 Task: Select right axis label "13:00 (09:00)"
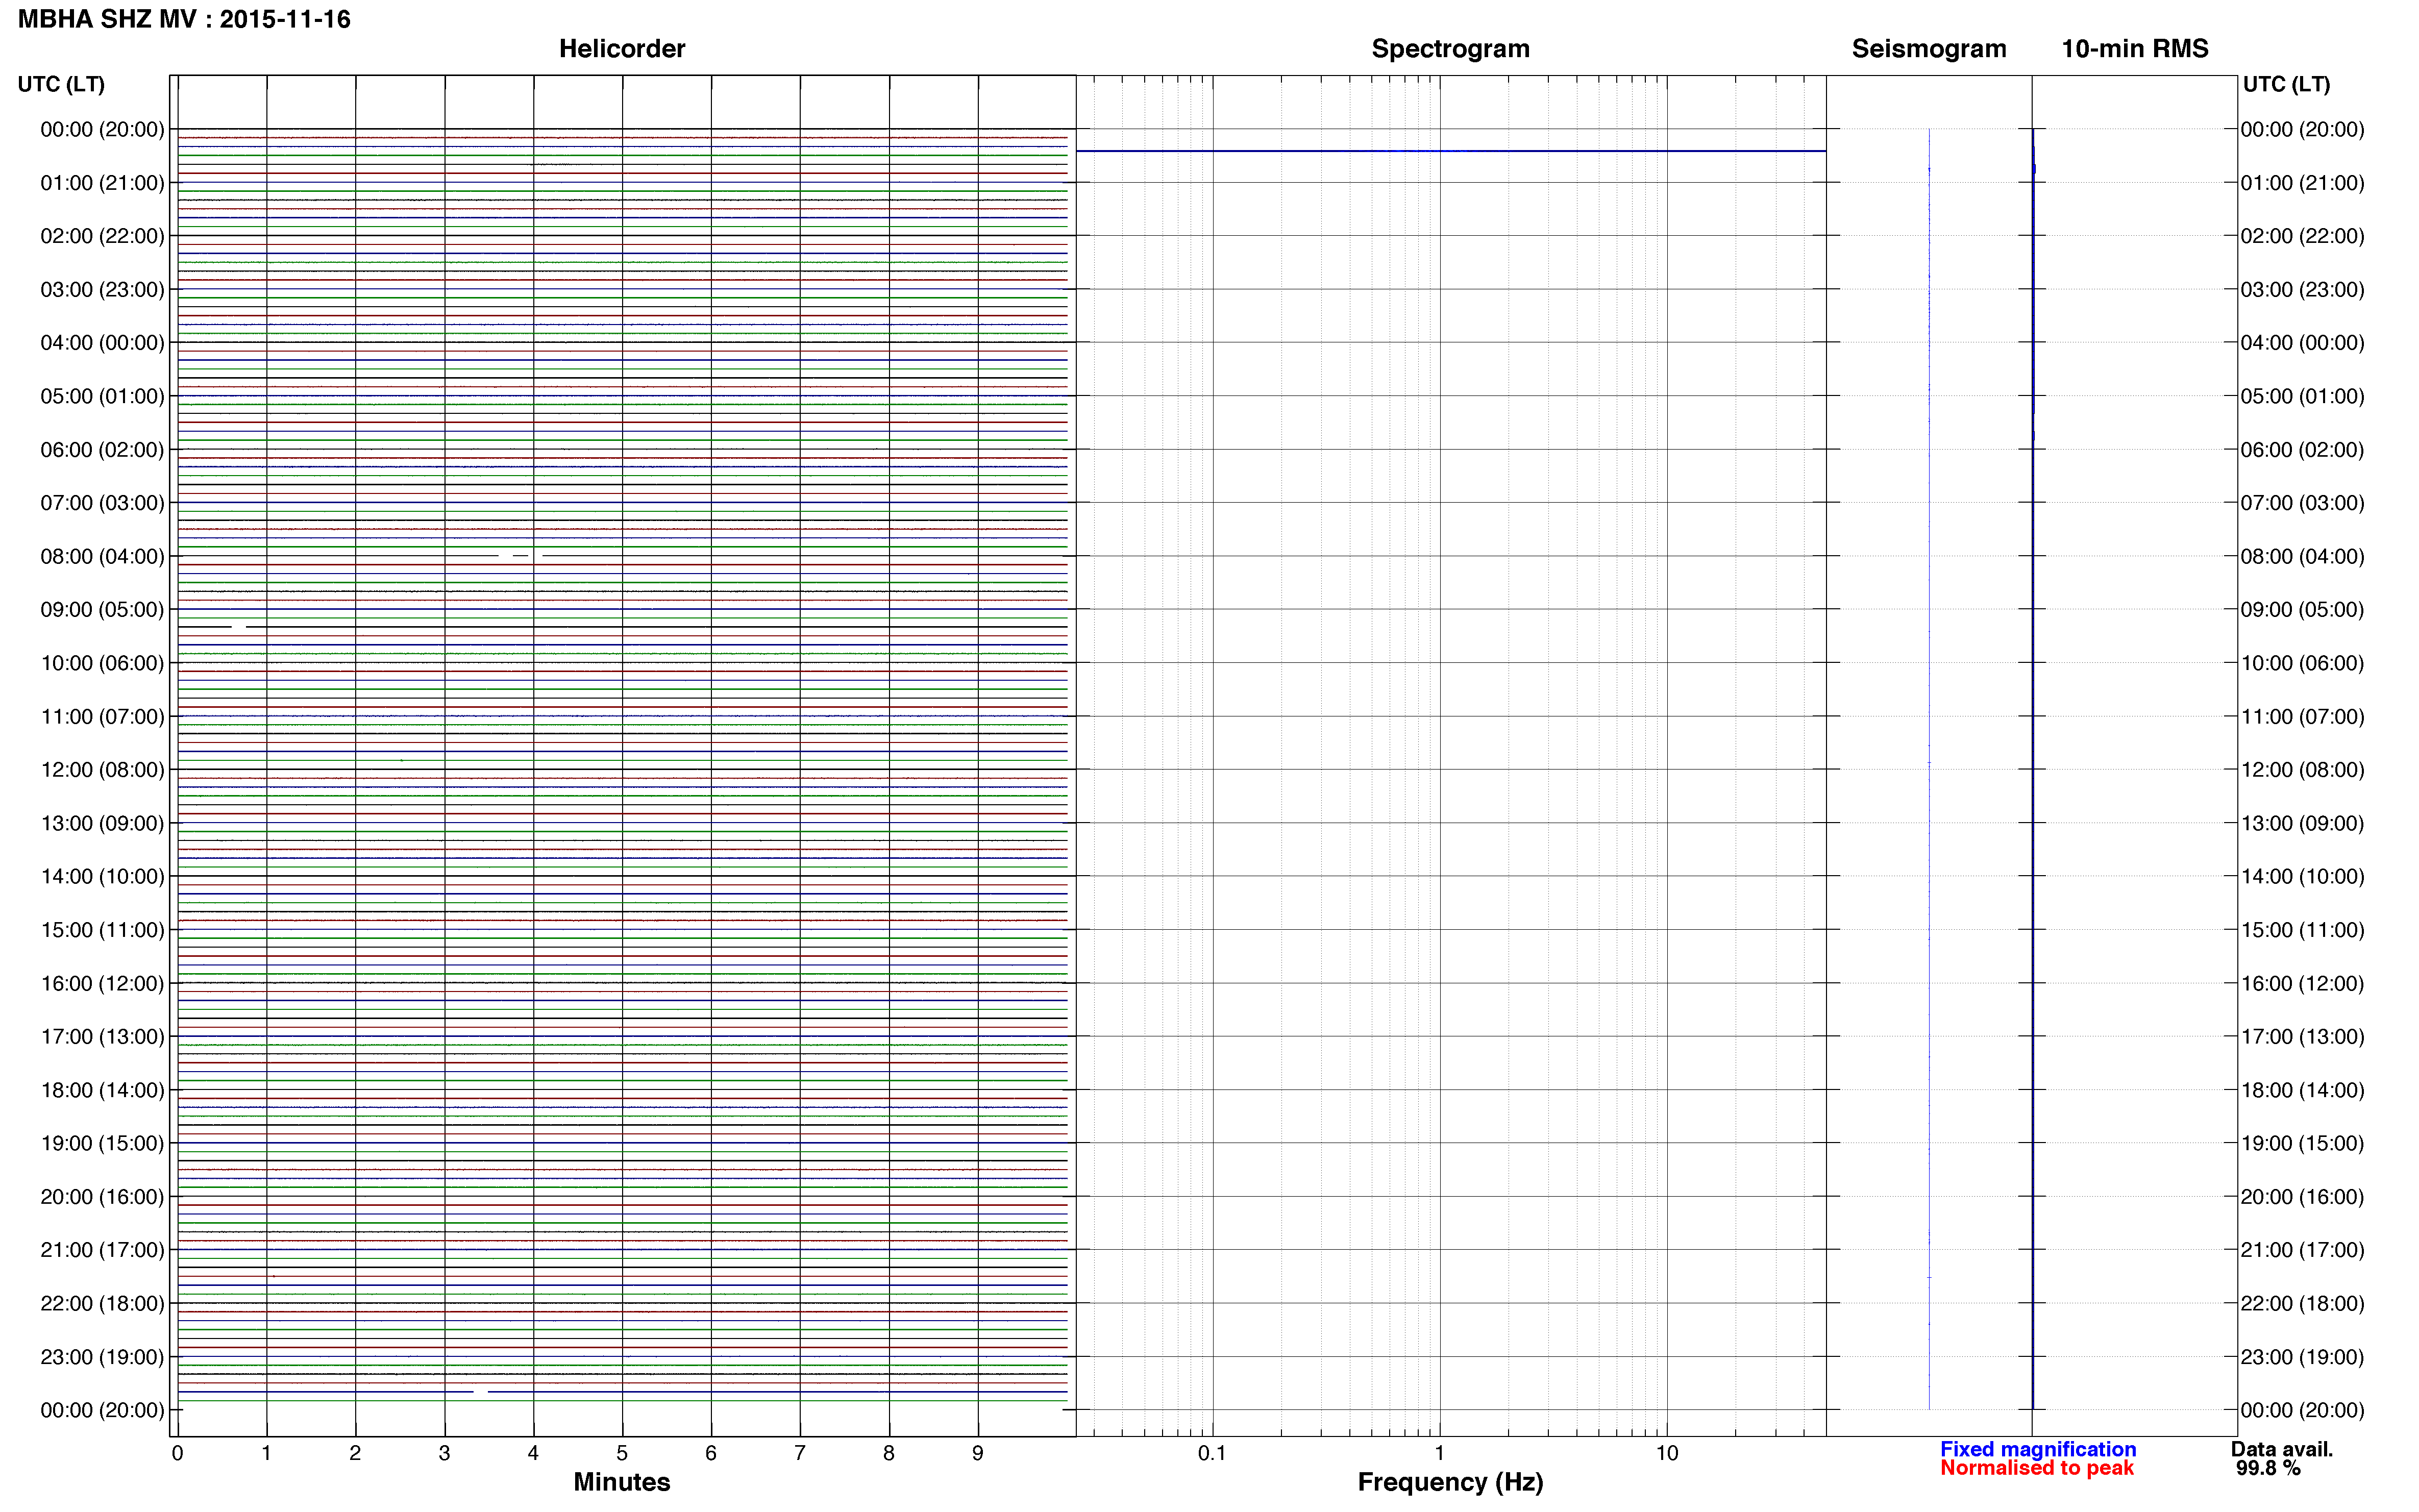(2302, 823)
